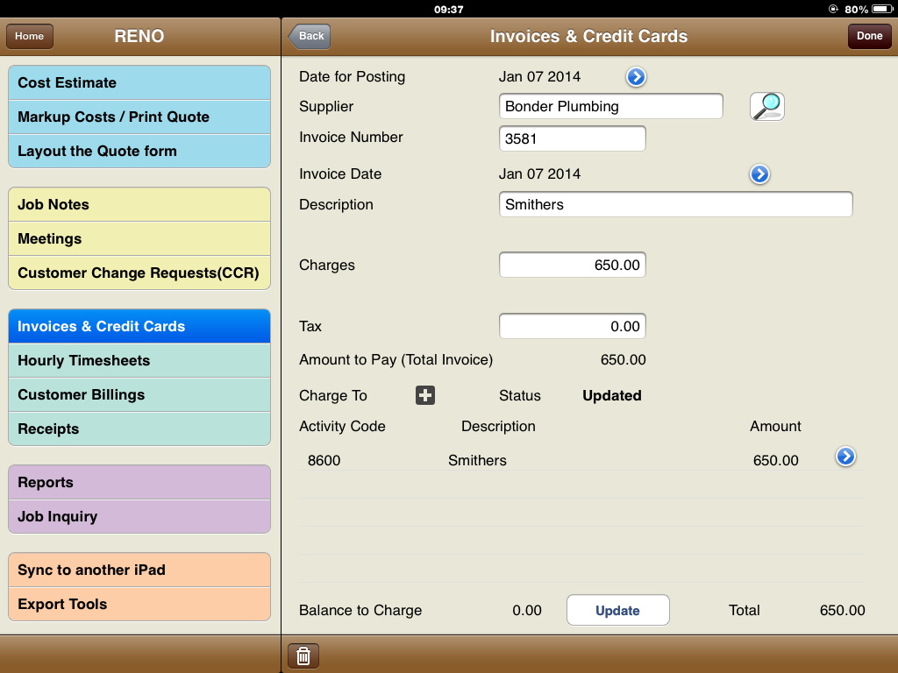Viewport: 898px width, 673px height.
Task: Go to Customer Change Requests(CCR)
Action: (x=139, y=273)
